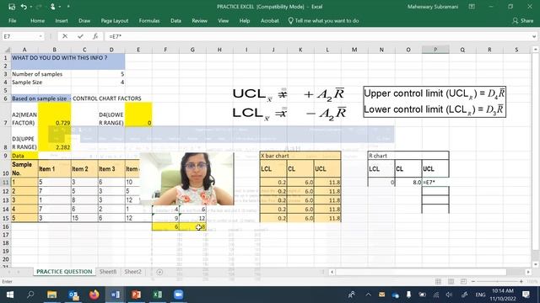540x303 pixels.
Task: Switch to the Insert ribbon tab
Action: tap(62, 20)
